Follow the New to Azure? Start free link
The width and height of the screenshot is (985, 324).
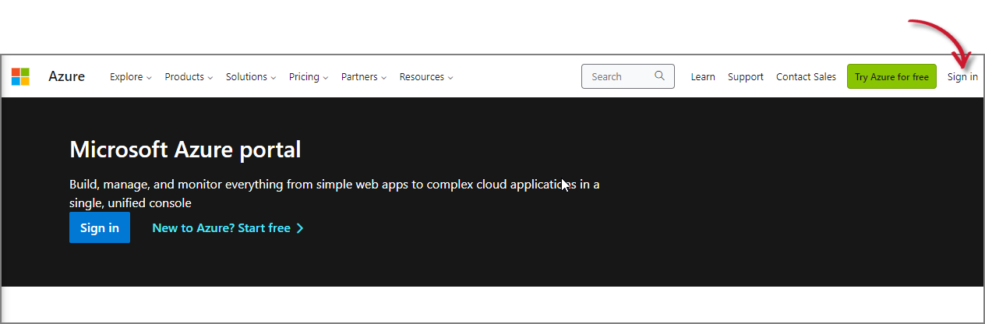(228, 228)
